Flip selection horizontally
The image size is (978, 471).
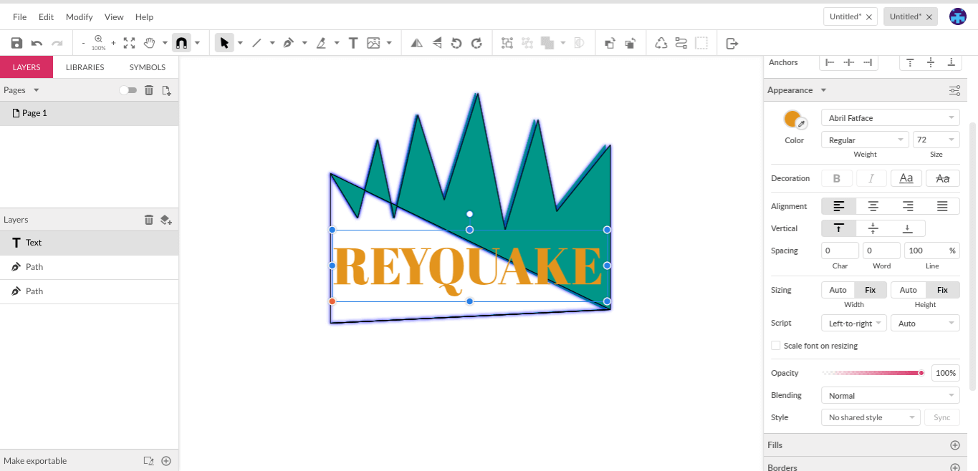tap(416, 43)
